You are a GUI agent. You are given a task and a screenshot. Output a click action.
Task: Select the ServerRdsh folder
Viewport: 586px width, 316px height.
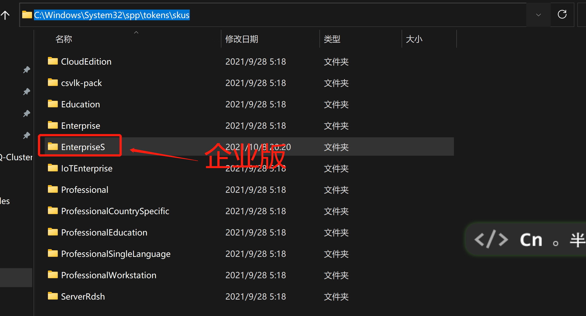point(83,297)
